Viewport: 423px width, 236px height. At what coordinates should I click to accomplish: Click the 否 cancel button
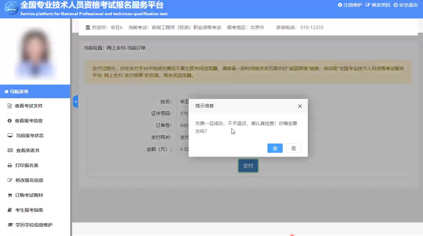click(x=293, y=148)
